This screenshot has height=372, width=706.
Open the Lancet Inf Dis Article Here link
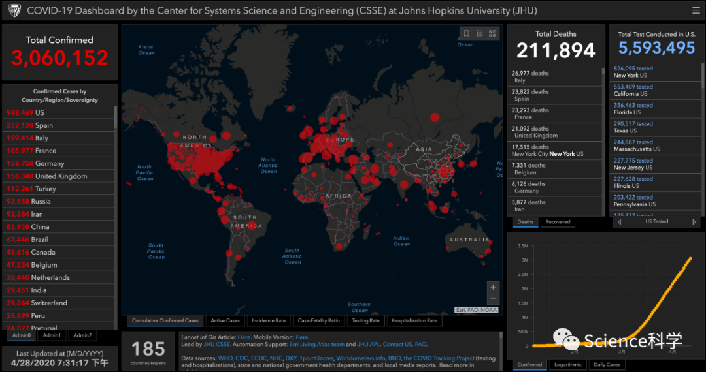(244, 337)
